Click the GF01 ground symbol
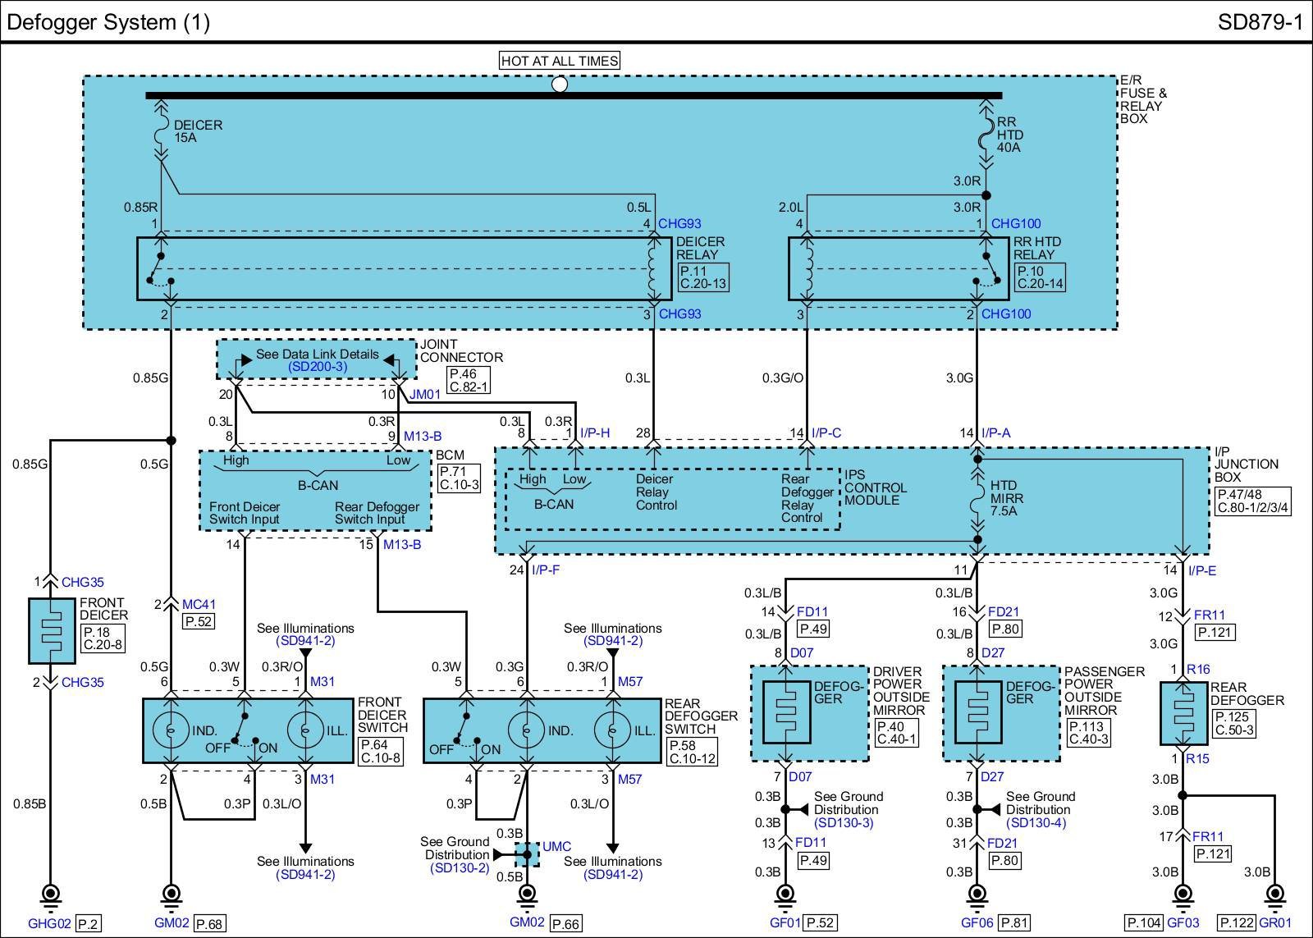The height and width of the screenshot is (938, 1313). point(785,895)
